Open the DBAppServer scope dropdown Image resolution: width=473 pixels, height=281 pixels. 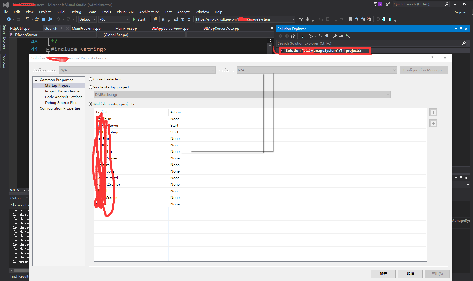pyautogui.click(x=53, y=35)
